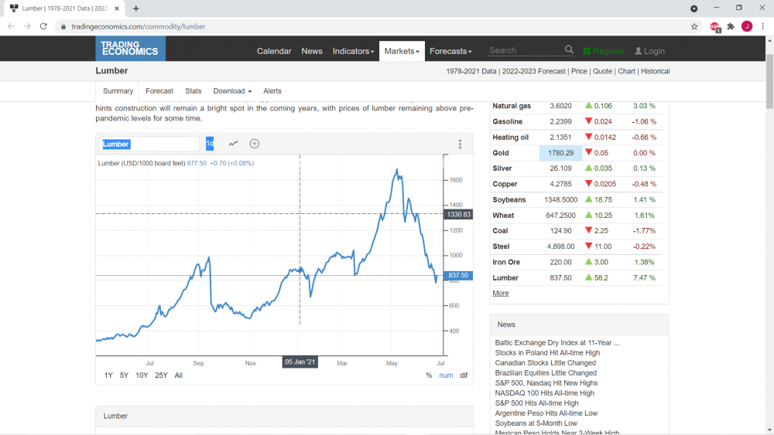This screenshot has height=435, width=774.
Task: Switch chart display to num mode
Action: (x=446, y=376)
